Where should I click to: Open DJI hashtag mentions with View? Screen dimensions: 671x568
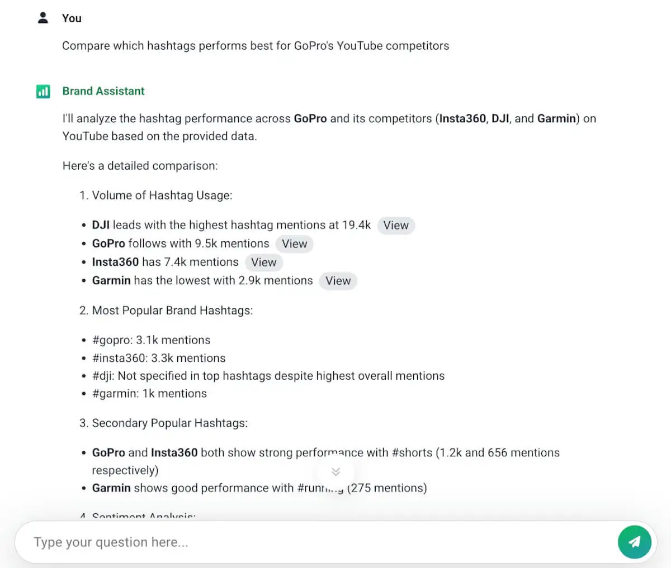tap(396, 225)
